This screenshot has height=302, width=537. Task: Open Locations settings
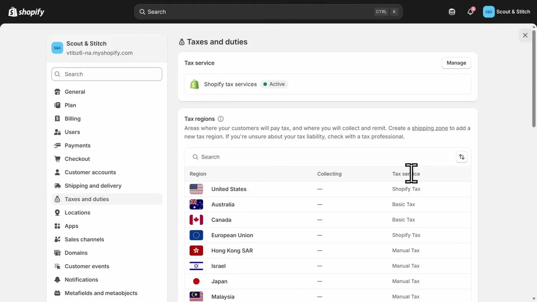point(107,212)
